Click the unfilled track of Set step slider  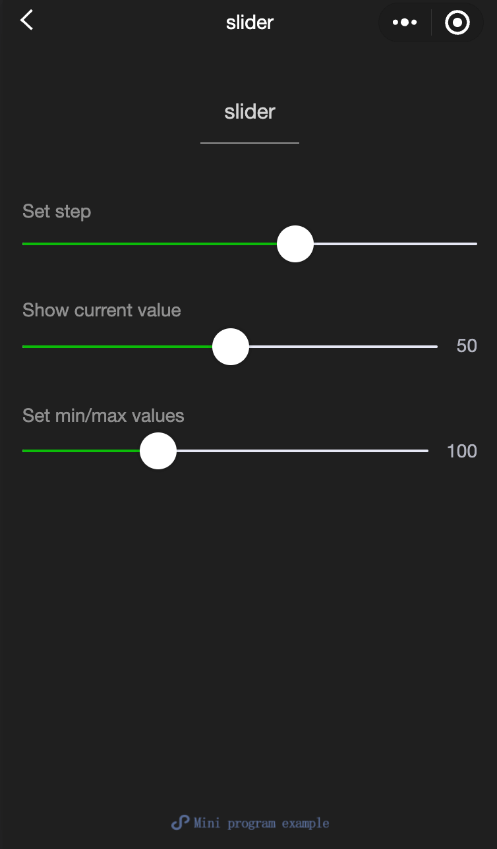coord(395,244)
